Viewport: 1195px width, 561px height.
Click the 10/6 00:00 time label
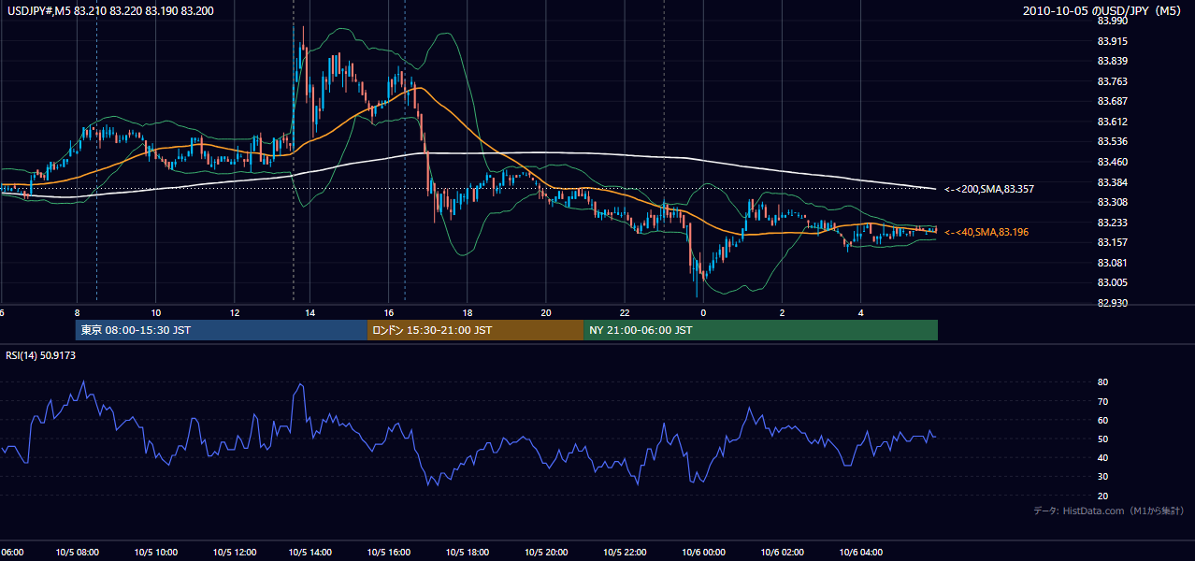tap(703, 552)
